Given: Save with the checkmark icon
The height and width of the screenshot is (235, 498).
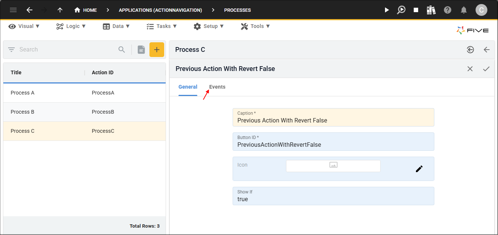Looking at the screenshot, I should point(486,69).
